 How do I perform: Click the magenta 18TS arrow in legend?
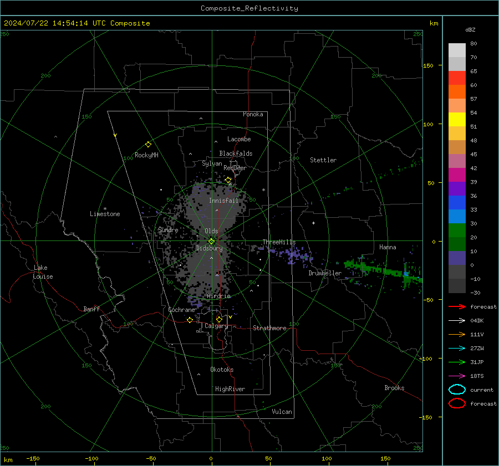(x=457, y=376)
